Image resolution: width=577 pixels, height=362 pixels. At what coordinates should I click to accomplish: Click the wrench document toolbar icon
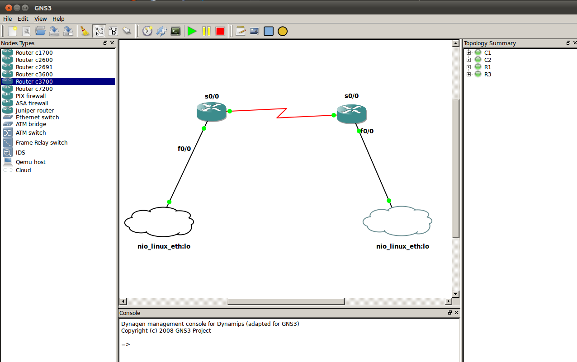[26, 31]
